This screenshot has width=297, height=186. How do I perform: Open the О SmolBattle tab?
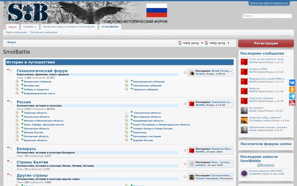click(110, 27)
